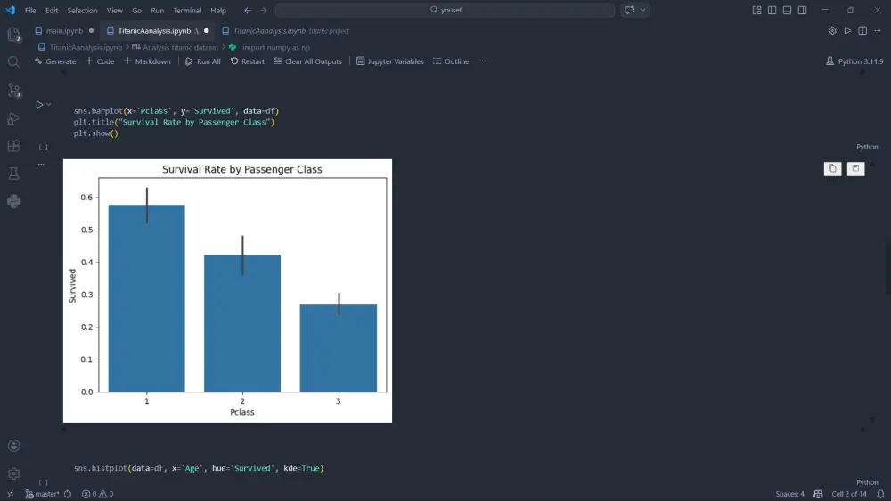Open the Explorer view in activity bar
The image size is (891, 501).
13,35
